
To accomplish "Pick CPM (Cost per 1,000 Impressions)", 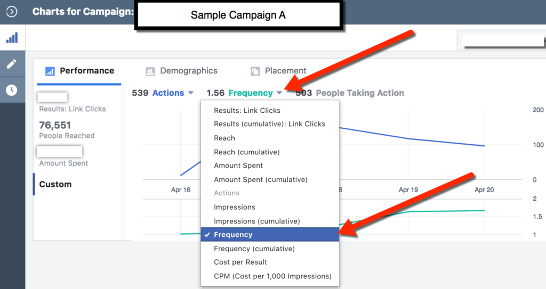I will pyautogui.click(x=272, y=276).
